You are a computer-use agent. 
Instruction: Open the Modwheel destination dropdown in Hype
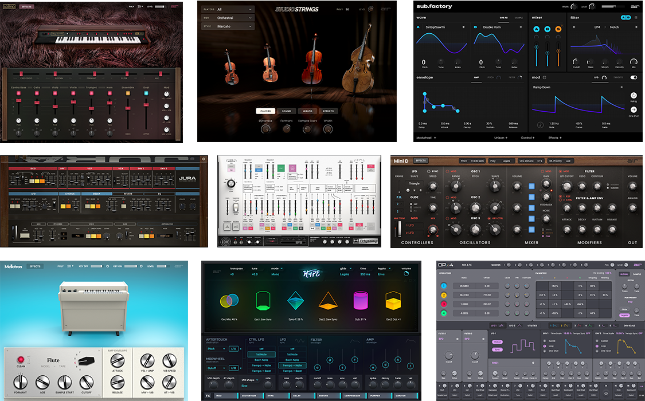216,368
